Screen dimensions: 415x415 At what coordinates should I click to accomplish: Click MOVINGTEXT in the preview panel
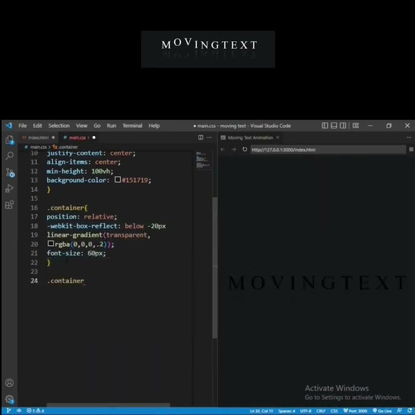pos(316,282)
